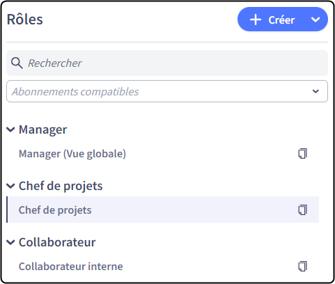Click the Rôles panel title

tap(25, 19)
